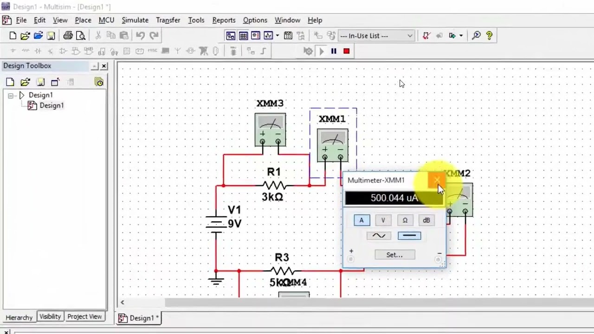Open a sample design with the blue folder icon
Screen dimensions: 594x334
pos(38,35)
